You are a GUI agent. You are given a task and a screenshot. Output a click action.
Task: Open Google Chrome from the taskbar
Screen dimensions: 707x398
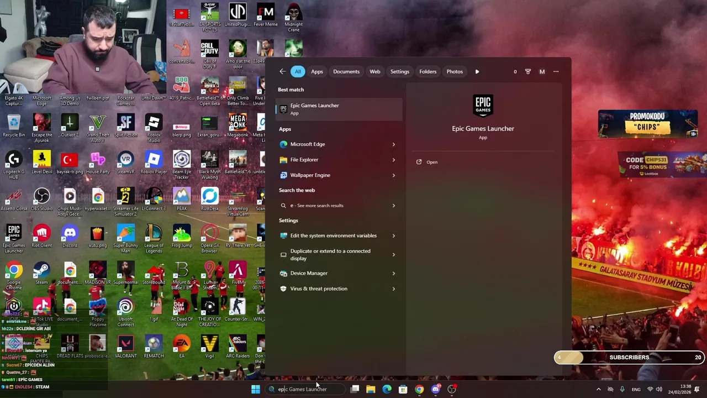[419, 389]
